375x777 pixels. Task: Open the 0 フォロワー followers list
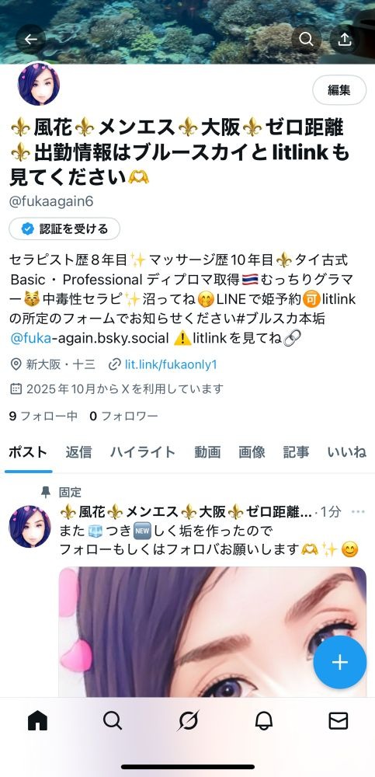coord(123,416)
